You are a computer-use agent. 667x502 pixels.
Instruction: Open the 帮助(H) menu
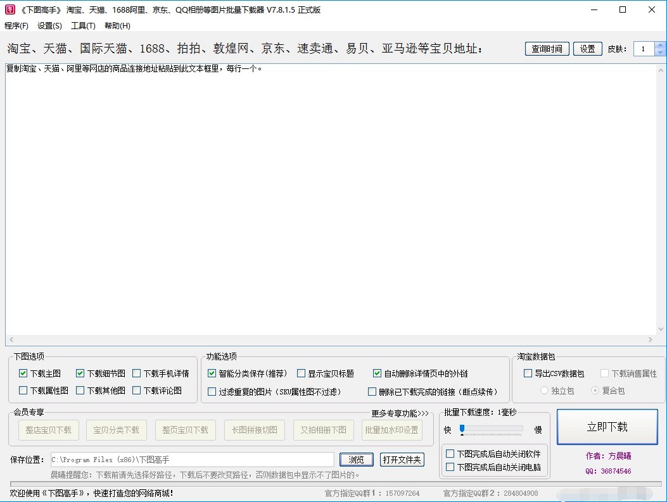117,26
